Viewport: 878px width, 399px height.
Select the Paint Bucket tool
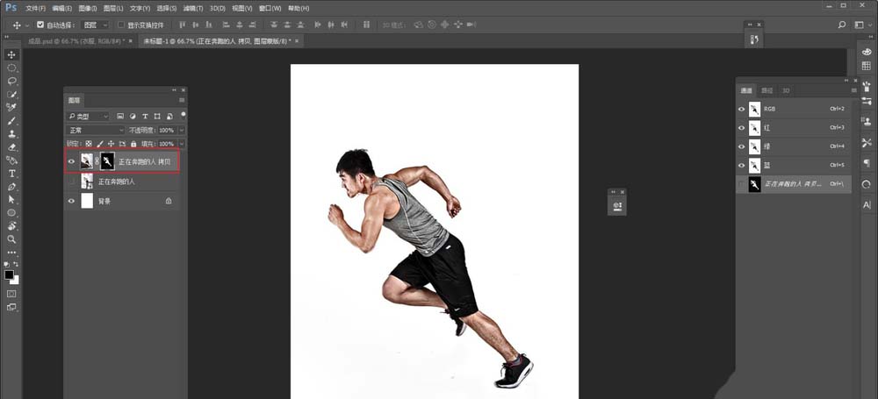click(x=11, y=160)
